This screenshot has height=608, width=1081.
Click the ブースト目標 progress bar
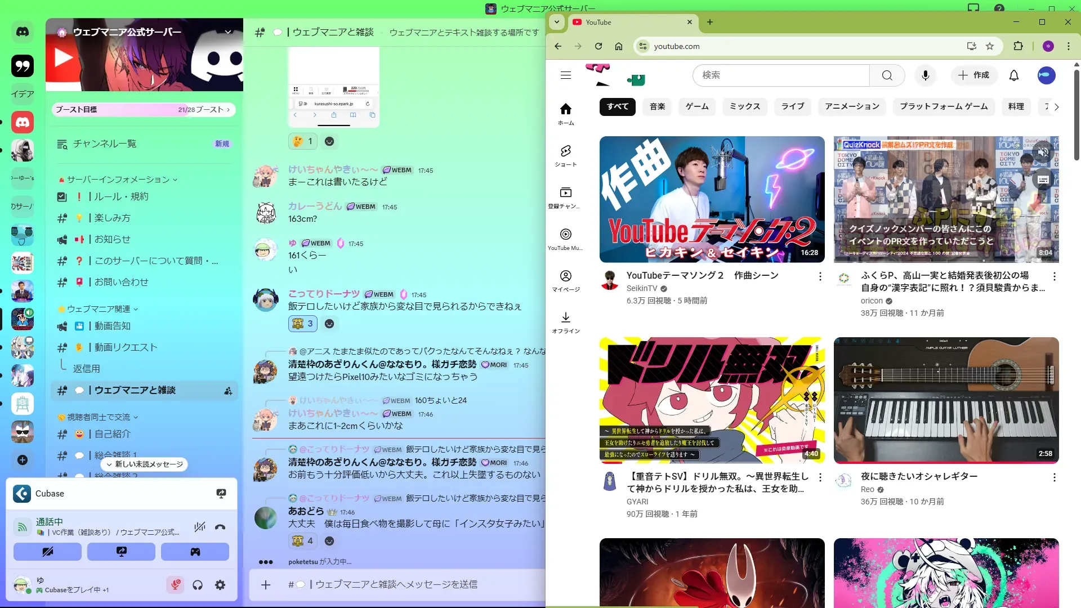144,110
